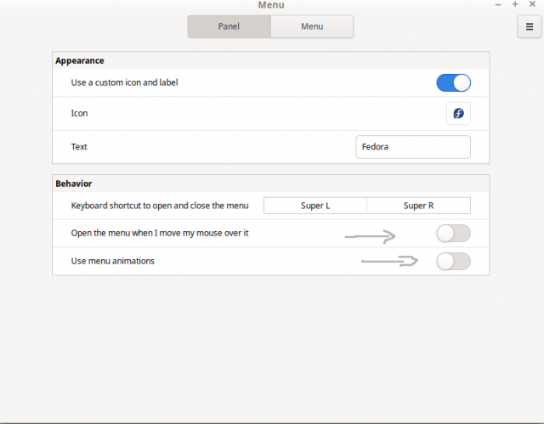Image resolution: width=544 pixels, height=424 pixels.
Task: Close the Menu settings window
Action: (532, 4)
